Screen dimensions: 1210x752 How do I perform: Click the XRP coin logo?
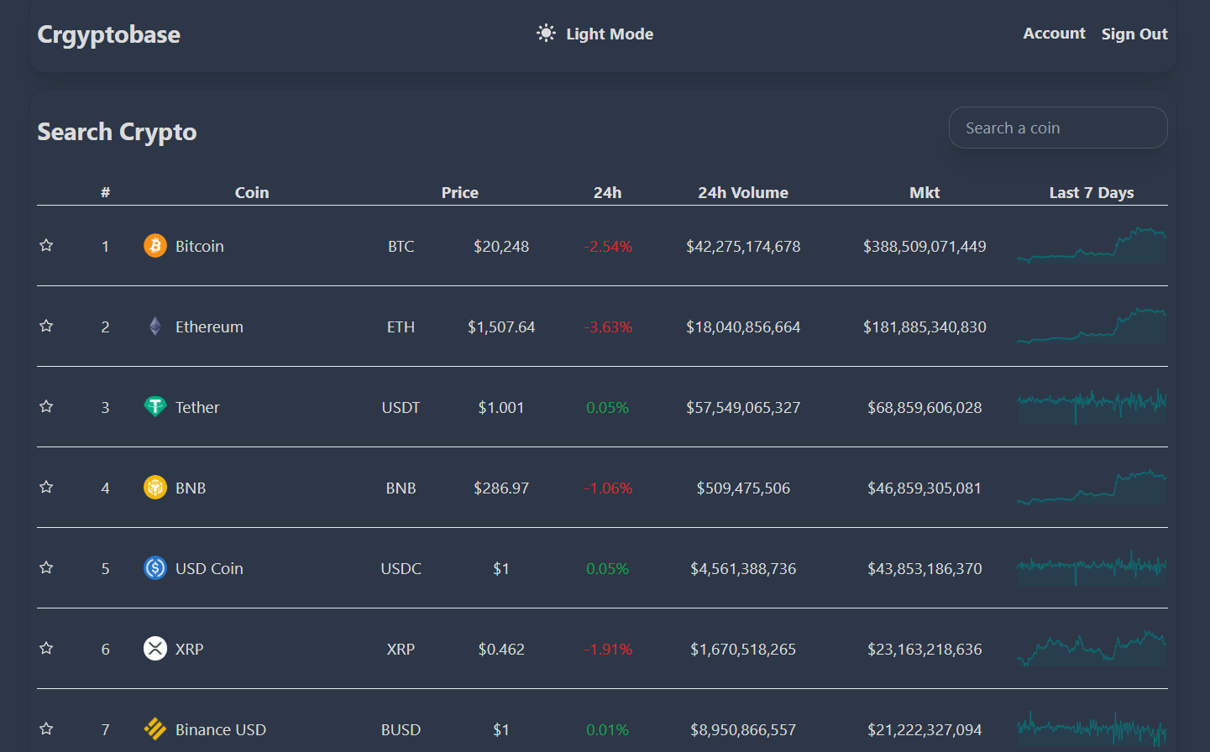point(155,649)
